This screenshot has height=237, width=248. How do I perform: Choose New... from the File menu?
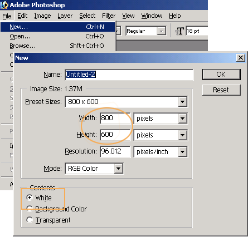click(x=58, y=27)
